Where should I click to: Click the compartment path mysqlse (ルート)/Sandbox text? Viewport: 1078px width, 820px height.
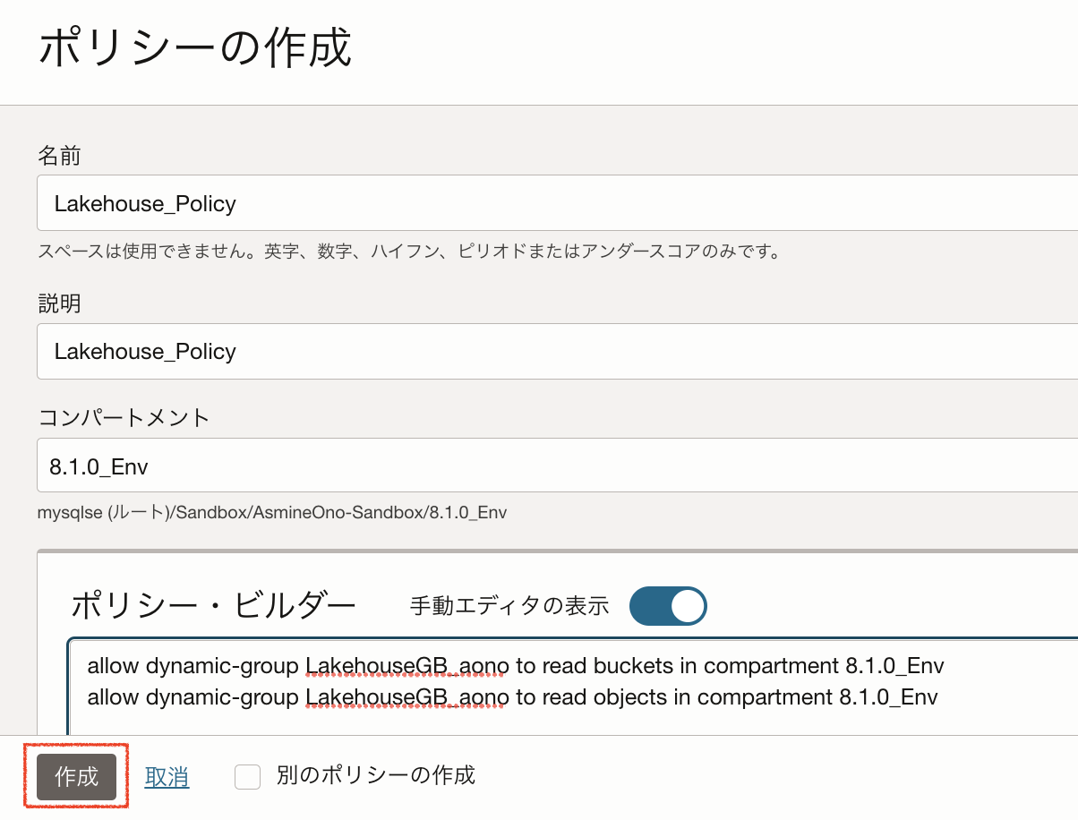[271, 513]
